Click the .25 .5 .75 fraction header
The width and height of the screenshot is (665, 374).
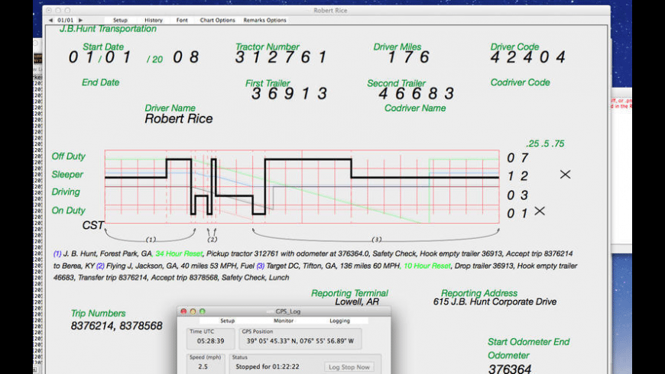(545, 144)
